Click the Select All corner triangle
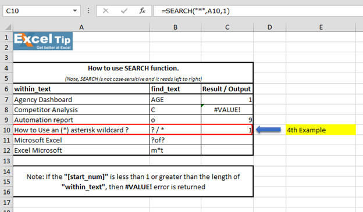The height and width of the screenshot is (212, 363). [8, 27]
